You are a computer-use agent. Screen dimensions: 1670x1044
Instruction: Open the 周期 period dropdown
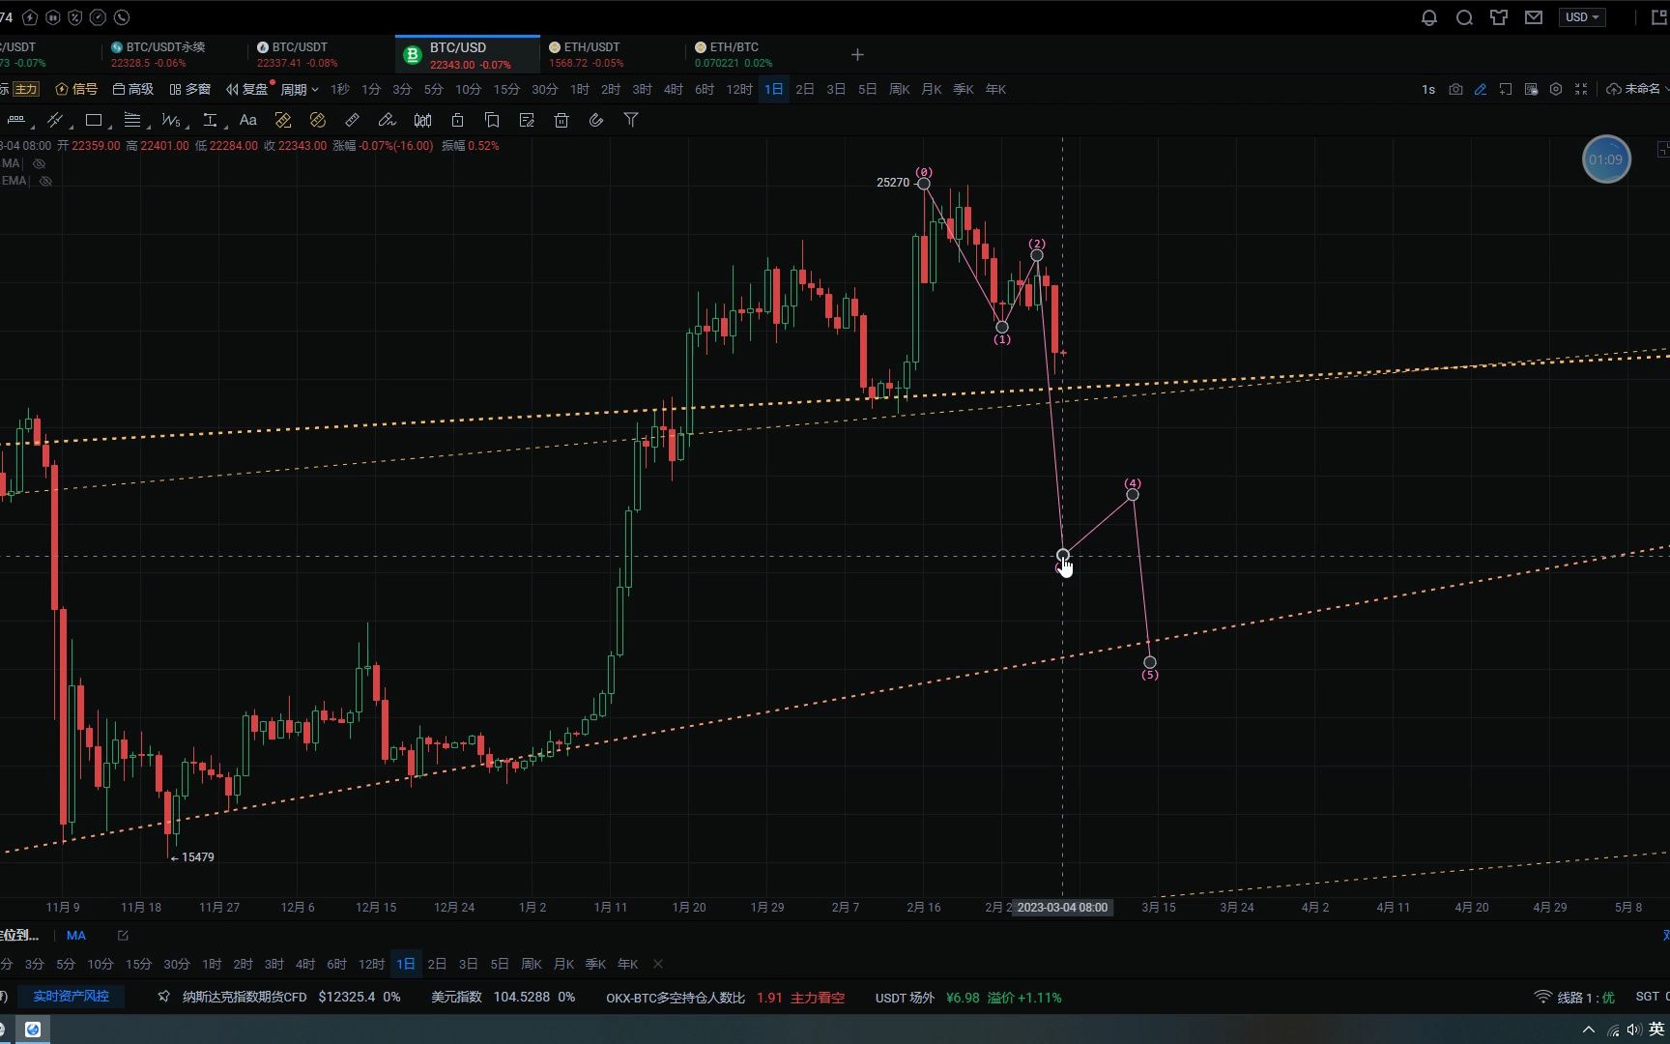coord(300,89)
